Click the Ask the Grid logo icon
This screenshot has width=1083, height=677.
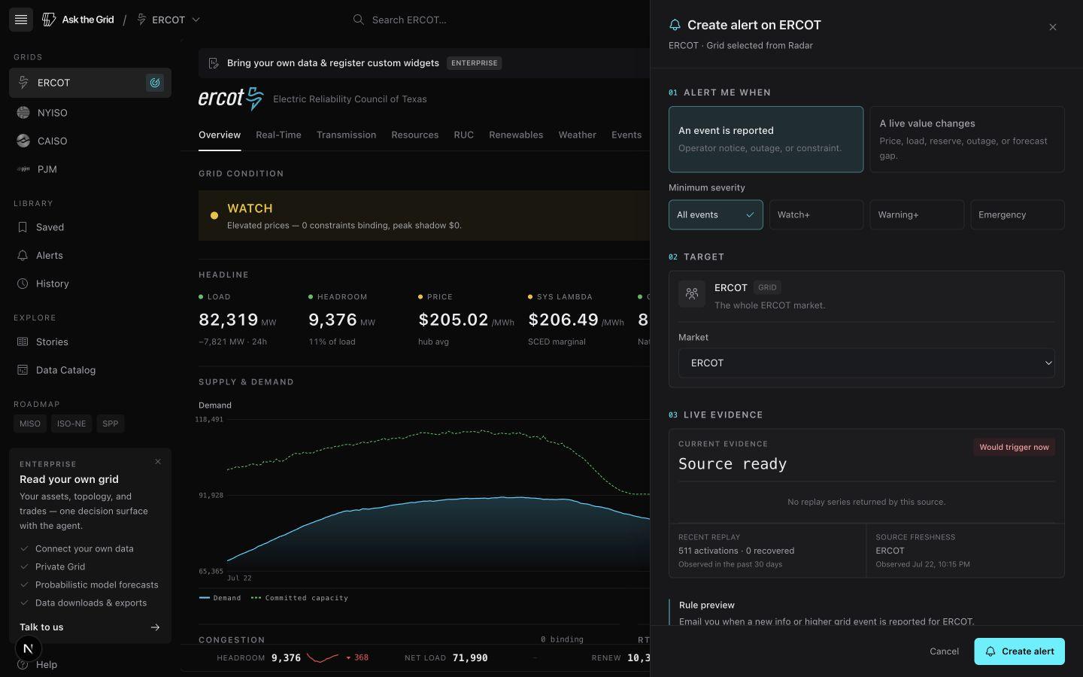click(49, 20)
